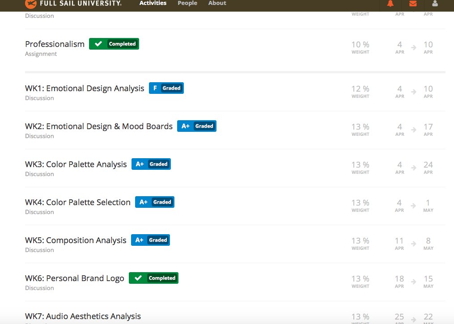Click the 13 % weight for WK6
Viewport: 454px width, 324px height.
coord(360,282)
